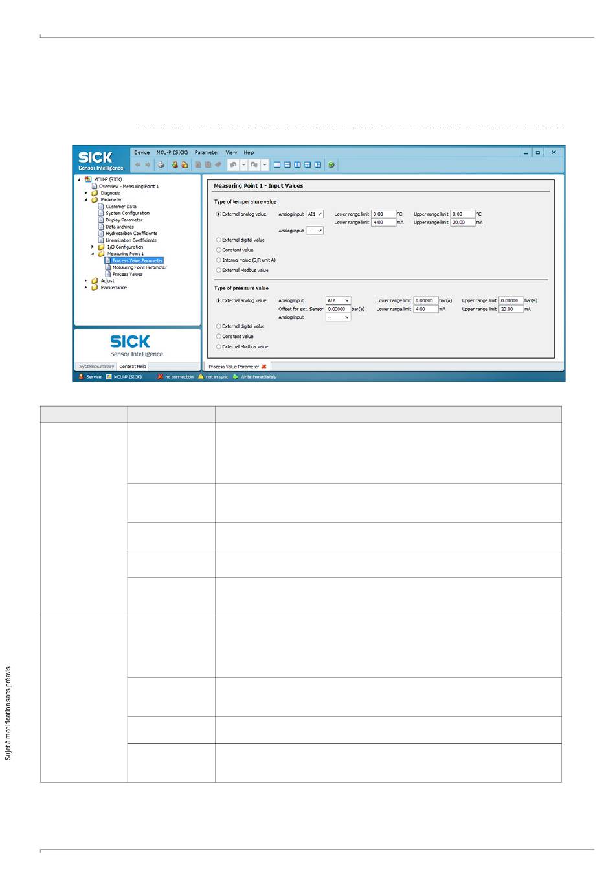Open Hydrocarbon Coefficients in the tree
This screenshot has height=893, width=615.
(131, 234)
